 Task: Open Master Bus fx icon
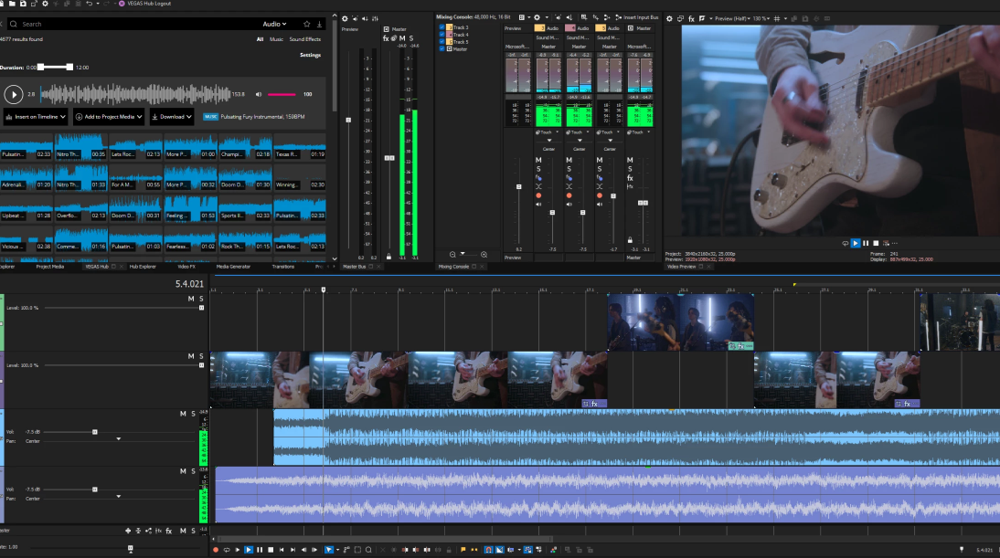(x=388, y=37)
